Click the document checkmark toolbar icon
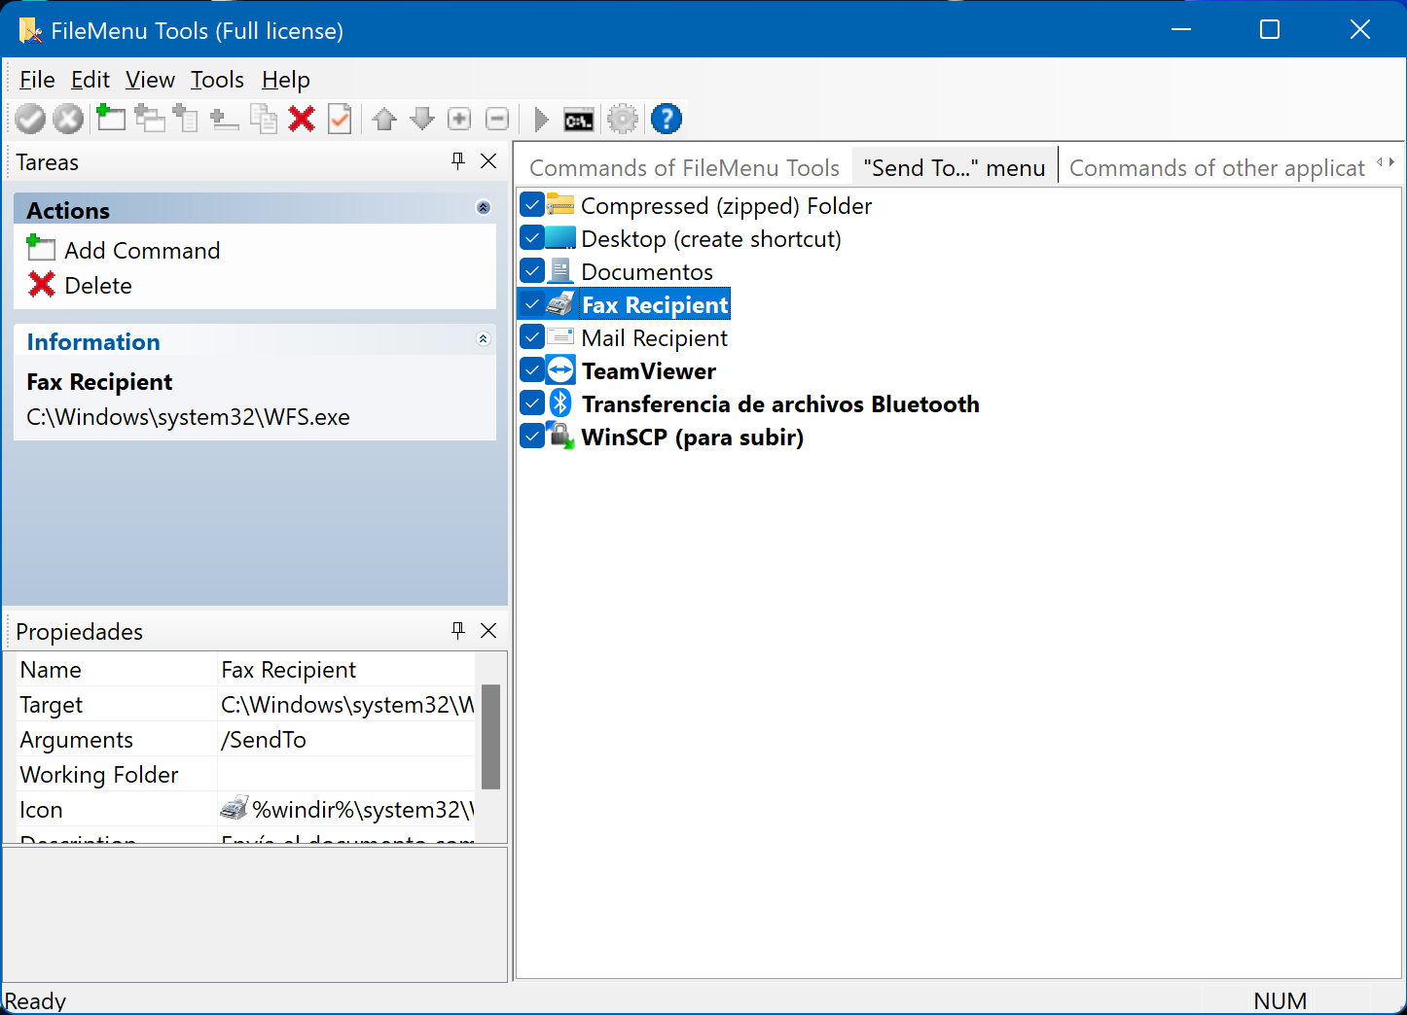The width and height of the screenshot is (1407, 1015). click(340, 119)
